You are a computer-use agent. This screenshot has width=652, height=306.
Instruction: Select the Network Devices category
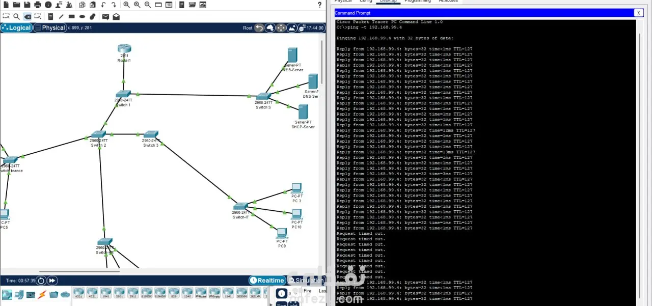tap(7, 294)
